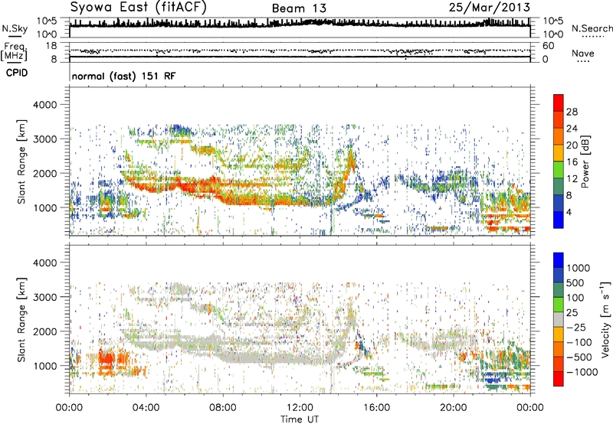Click the gray Velocity colorbar segment between 25 and -25
Viewport: 613px width, 424px height.
(x=559, y=320)
